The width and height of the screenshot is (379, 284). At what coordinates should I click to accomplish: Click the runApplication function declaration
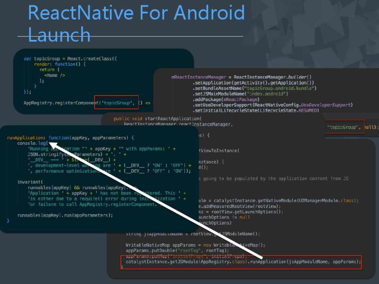coord(71,138)
